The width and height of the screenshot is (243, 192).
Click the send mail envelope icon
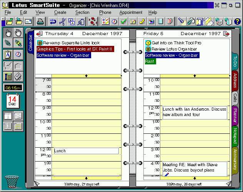point(28,22)
